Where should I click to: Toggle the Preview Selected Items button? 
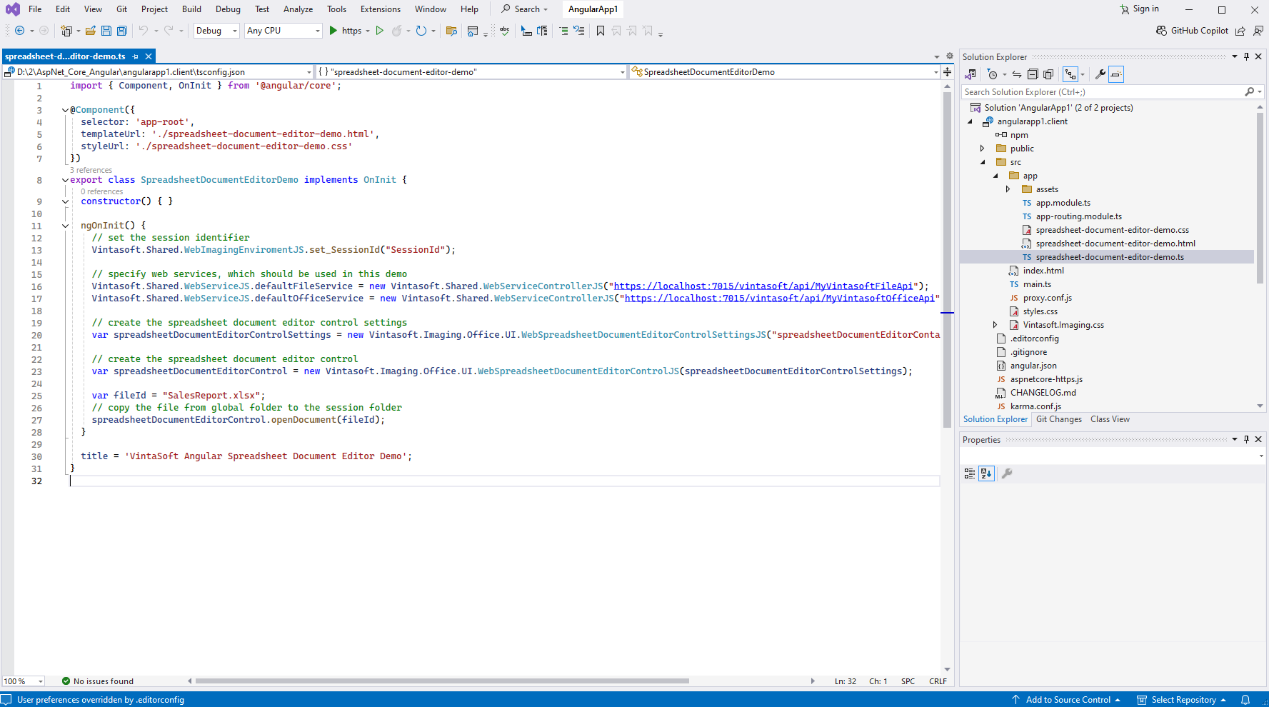pos(1116,74)
